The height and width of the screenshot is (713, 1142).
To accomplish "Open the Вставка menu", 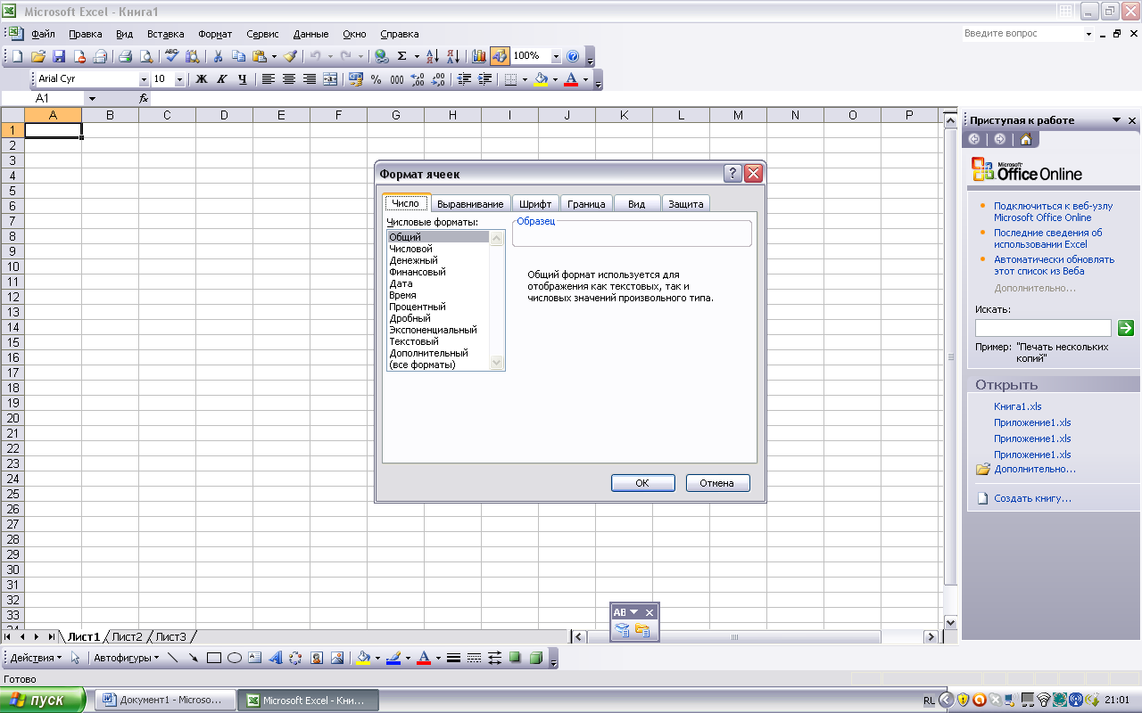I will point(165,34).
